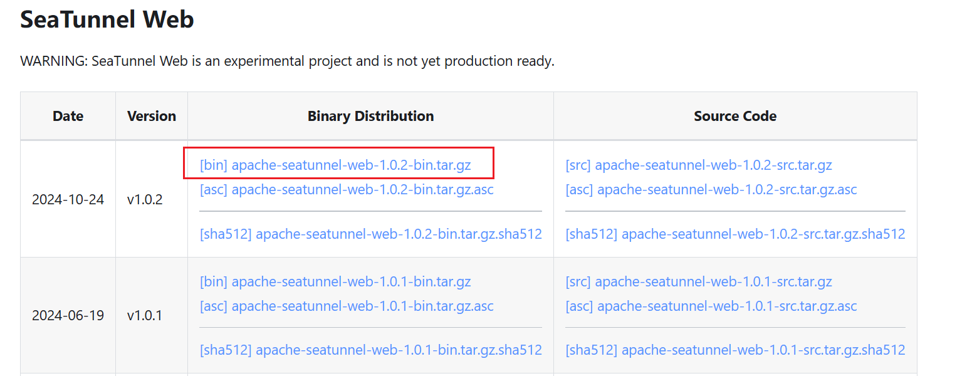Download apache-seatunnel-web-1.0.2-src.tar.gz source

699,165
